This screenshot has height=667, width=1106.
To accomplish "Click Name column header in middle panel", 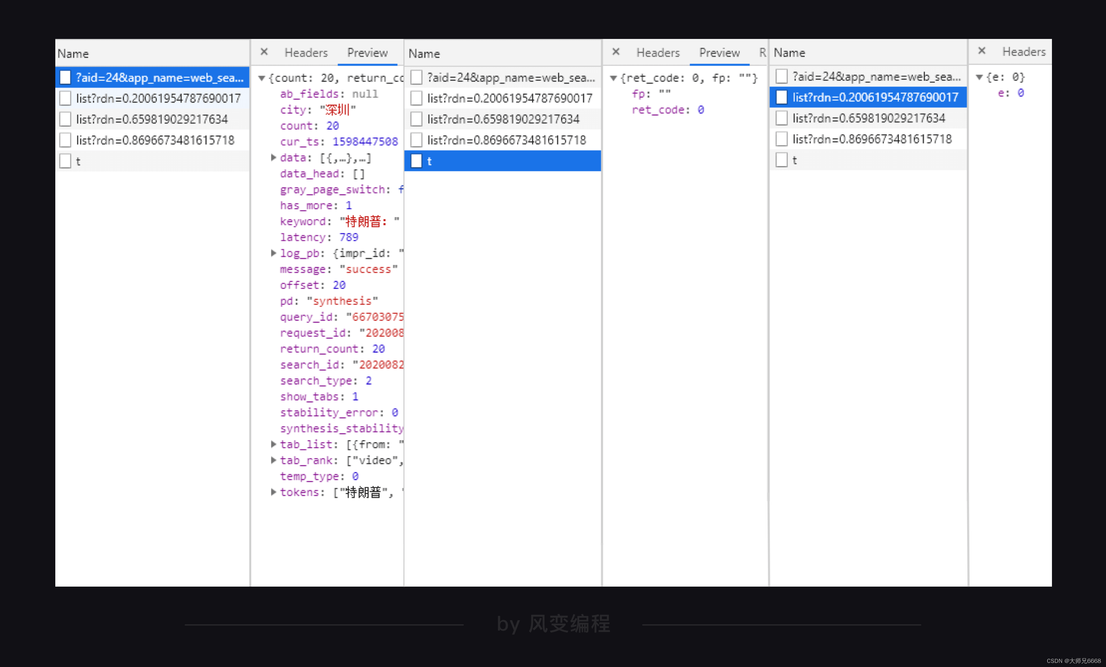I will click(x=503, y=53).
